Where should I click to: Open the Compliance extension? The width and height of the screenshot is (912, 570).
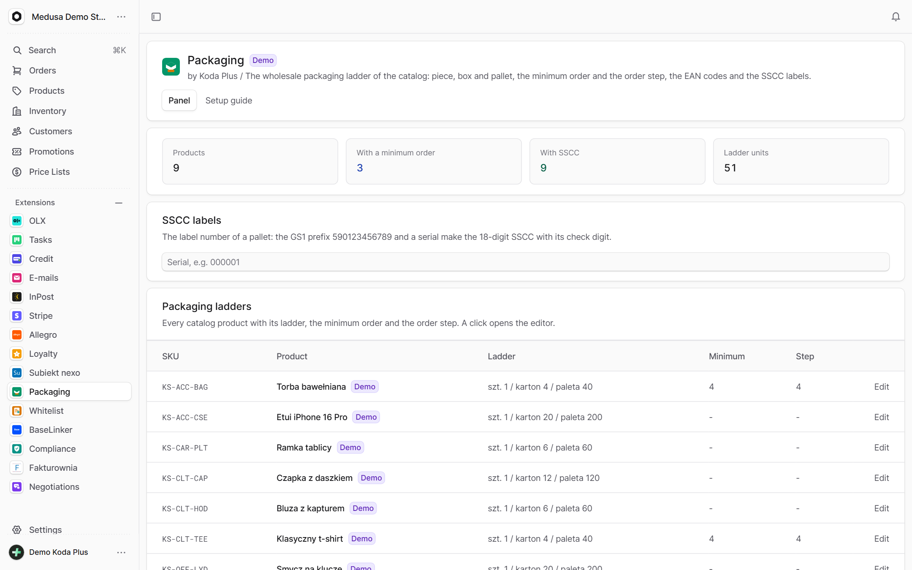[x=69, y=449]
